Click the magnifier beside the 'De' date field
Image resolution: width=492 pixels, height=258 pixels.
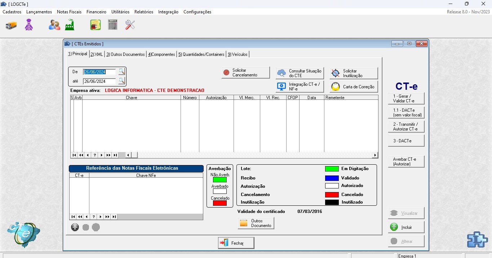pos(122,71)
